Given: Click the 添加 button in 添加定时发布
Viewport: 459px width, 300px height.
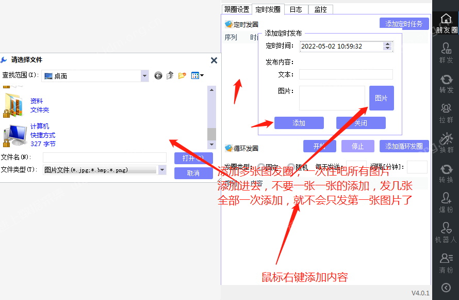Looking at the screenshot, I should [299, 123].
